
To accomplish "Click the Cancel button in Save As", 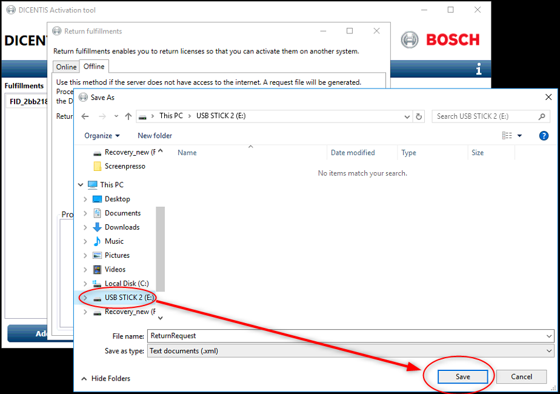I will coord(521,376).
